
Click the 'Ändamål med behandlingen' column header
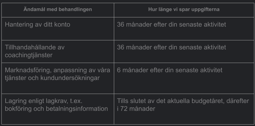pyautogui.click(x=58, y=10)
